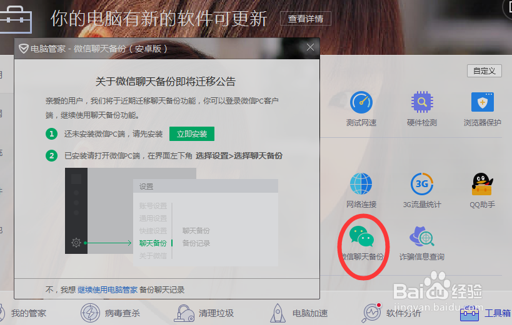Screen dimensions: 512x325
Task: Open the 测试网速 speed test tool
Action: click(x=361, y=109)
